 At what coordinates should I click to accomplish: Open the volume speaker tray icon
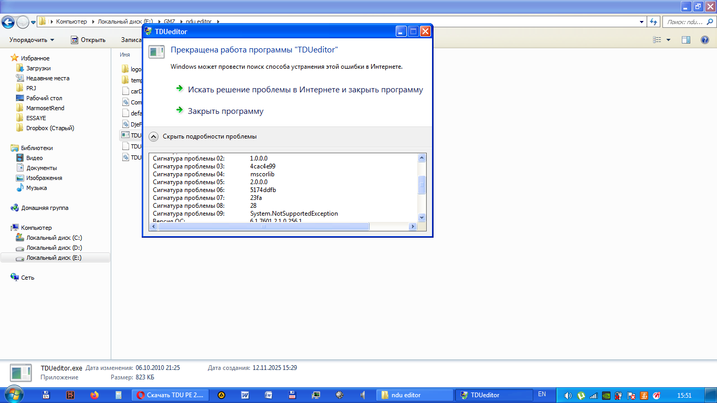pos(568,395)
